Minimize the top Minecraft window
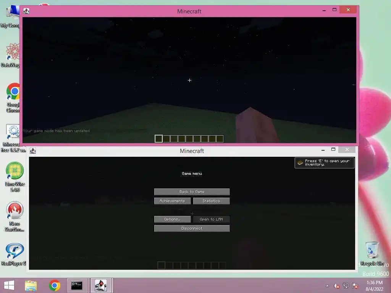 (x=324, y=10)
